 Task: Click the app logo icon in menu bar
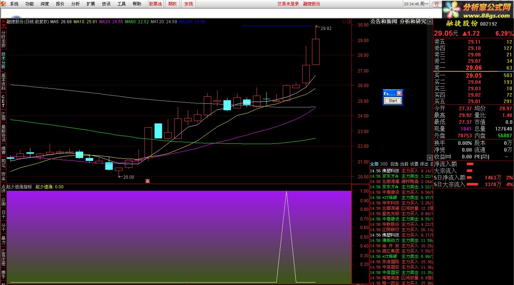(x=4, y=4)
